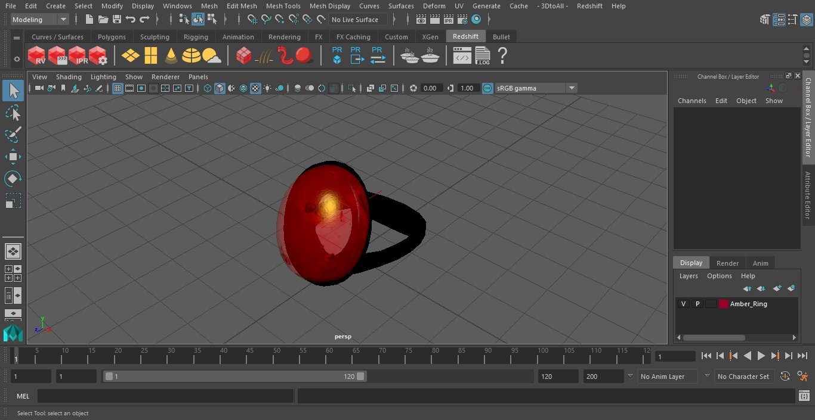
Task: Activate the Lasso select tool
Action: point(13,113)
